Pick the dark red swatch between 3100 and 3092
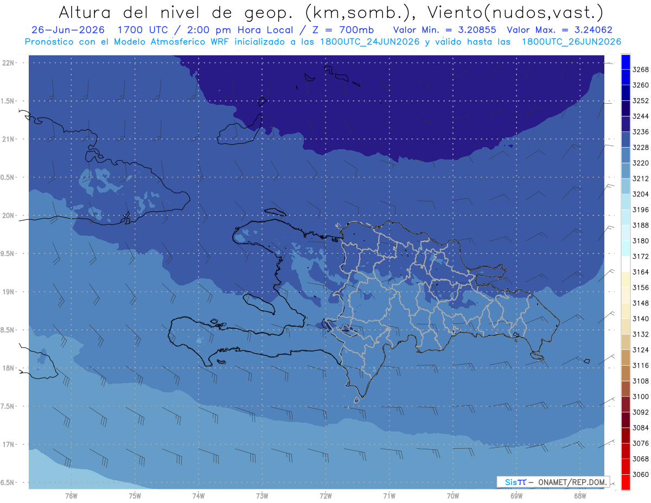The height and width of the screenshot is (503, 651). point(625,404)
